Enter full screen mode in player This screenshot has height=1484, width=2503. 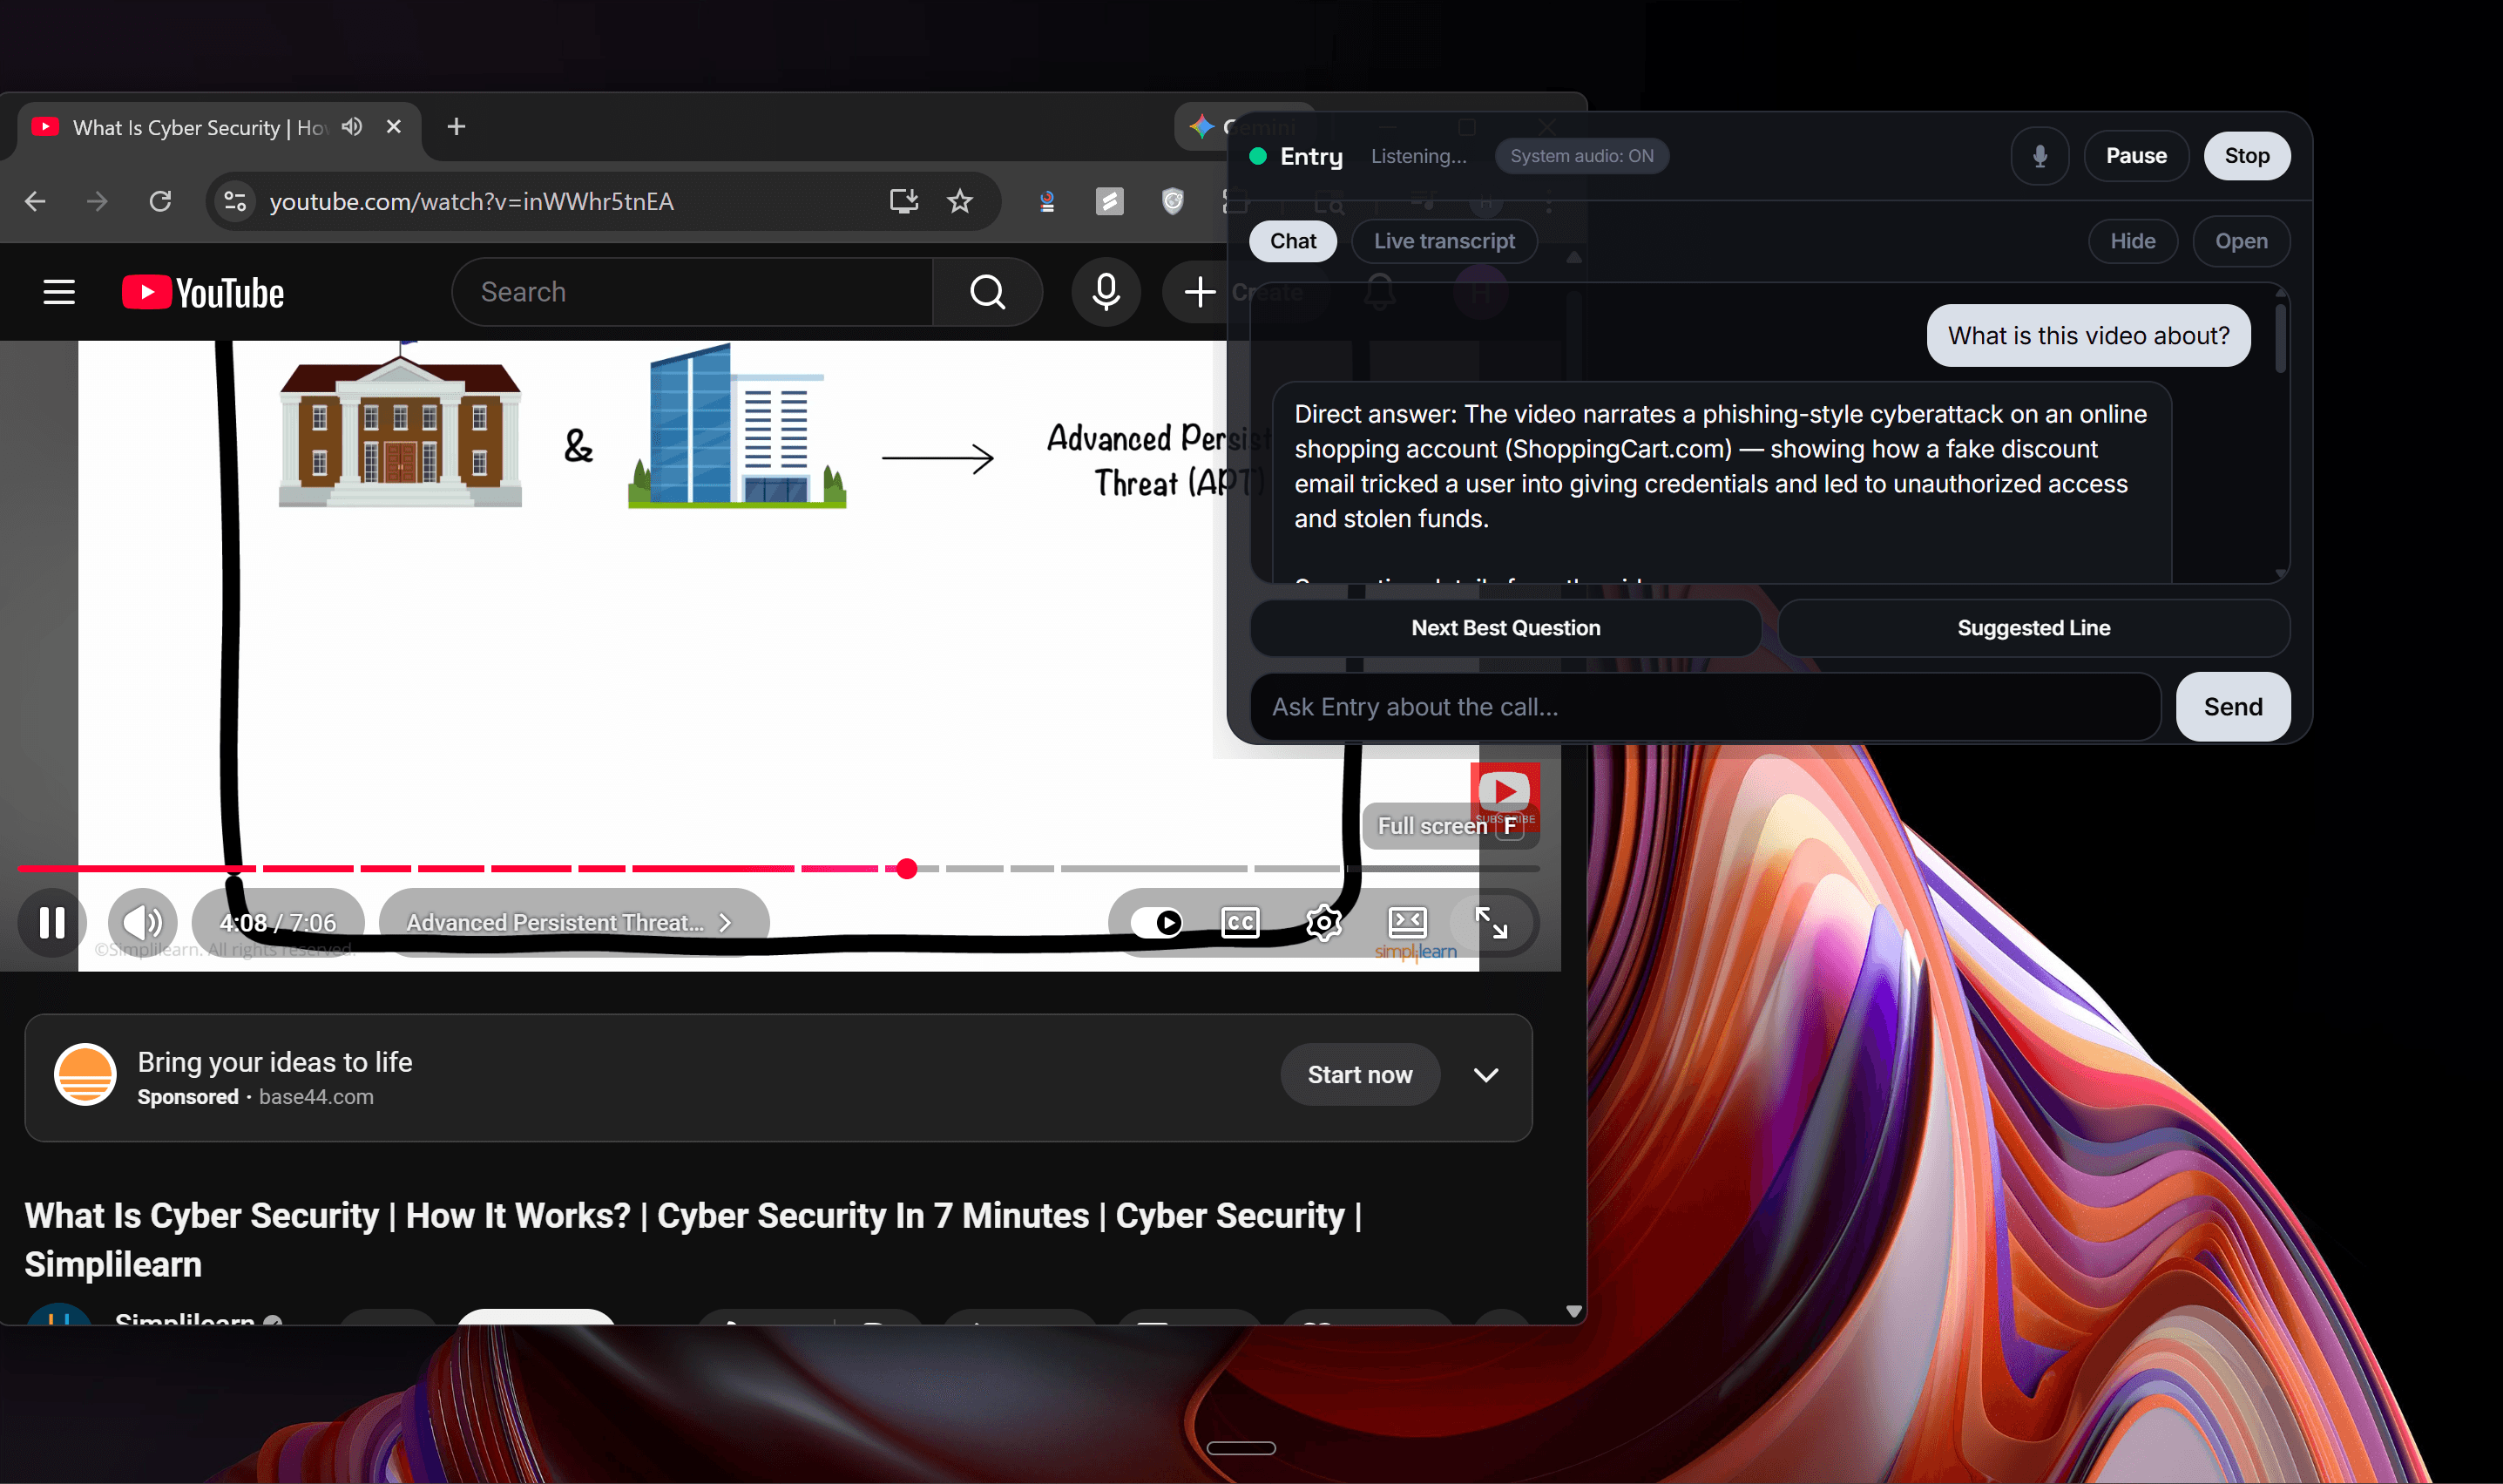(x=1491, y=922)
